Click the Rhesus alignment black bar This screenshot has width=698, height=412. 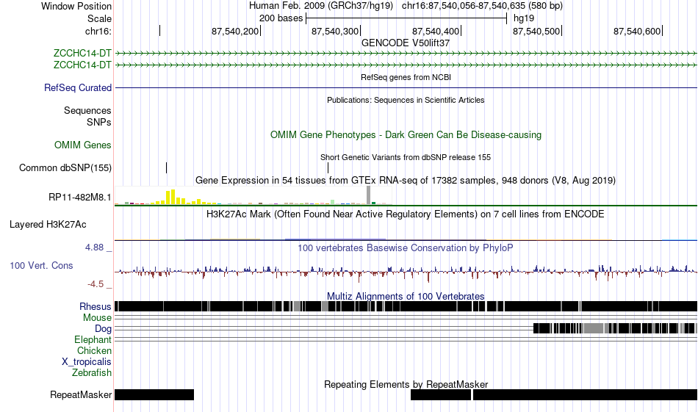[406, 306]
